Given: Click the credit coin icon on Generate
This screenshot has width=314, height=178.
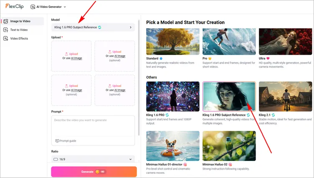Looking at the screenshot, I should (97, 172).
